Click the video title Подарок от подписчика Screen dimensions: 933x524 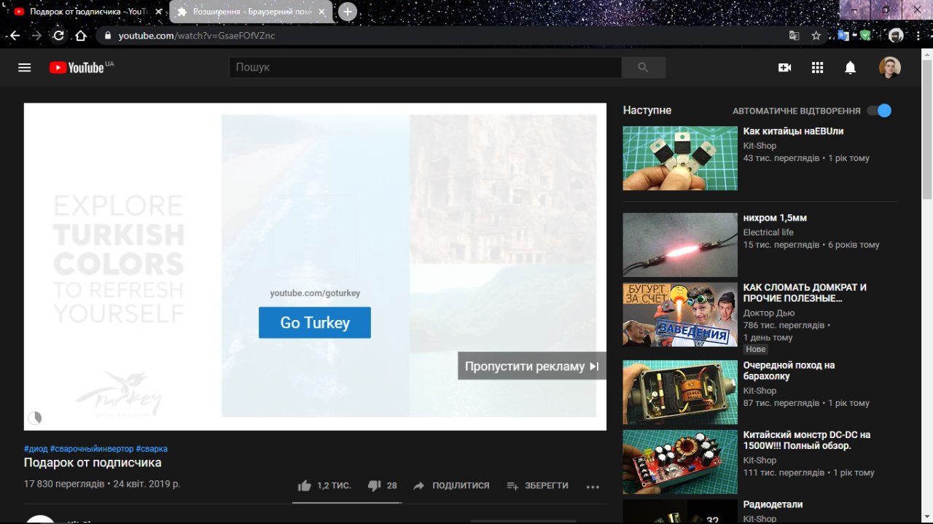tap(93, 463)
